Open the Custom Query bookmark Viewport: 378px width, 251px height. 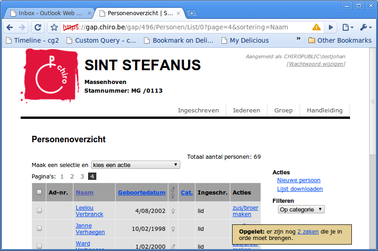101,40
